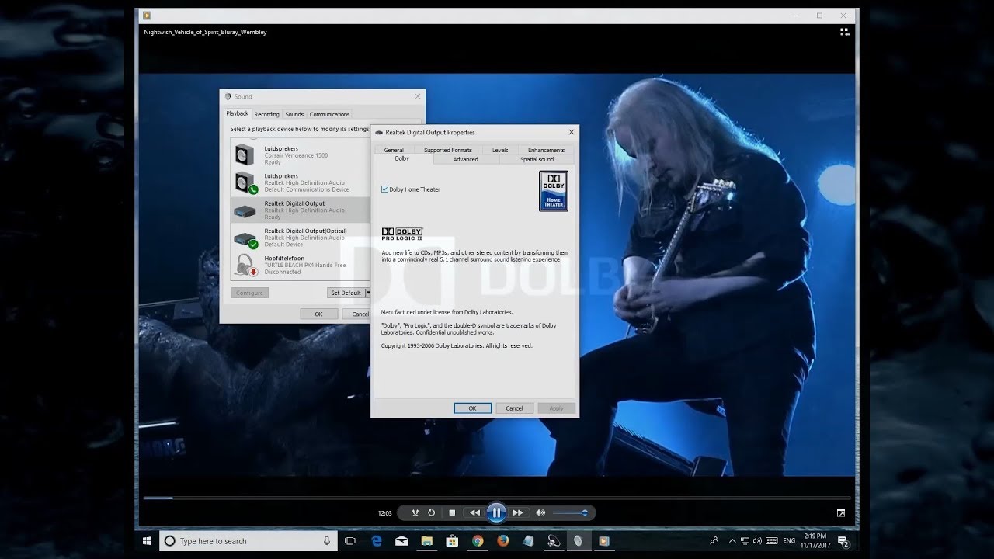Select the Dolby tab
The height and width of the screenshot is (559, 994).
click(x=402, y=158)
